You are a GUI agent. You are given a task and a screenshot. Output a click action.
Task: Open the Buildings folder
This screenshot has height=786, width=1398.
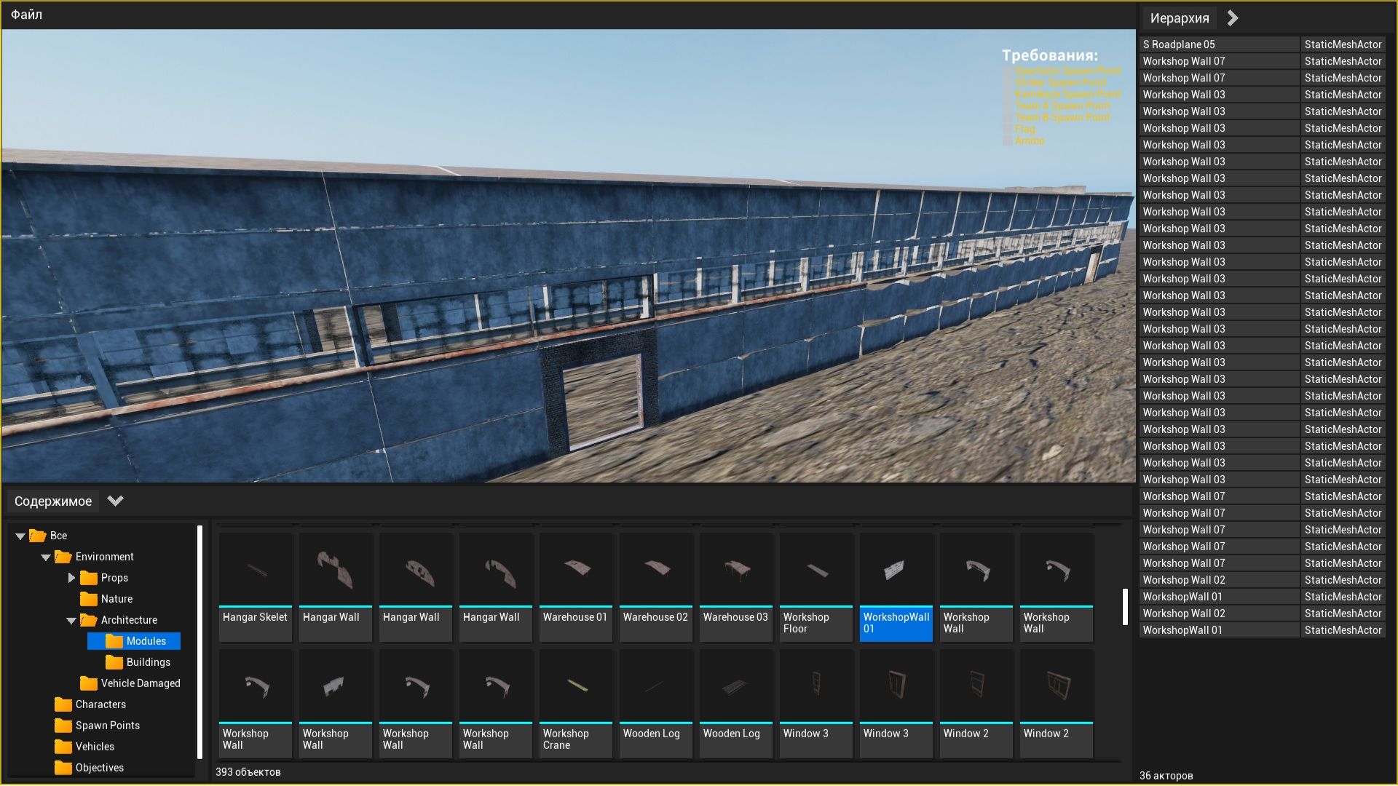(138, 662)
